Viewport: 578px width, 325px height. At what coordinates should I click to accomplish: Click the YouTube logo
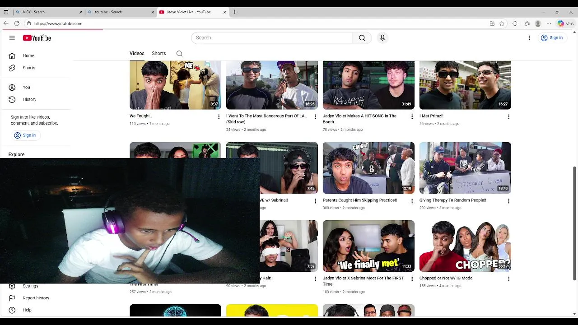(37, 38)
